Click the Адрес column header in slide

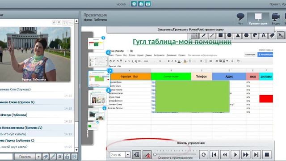[229, 76]
